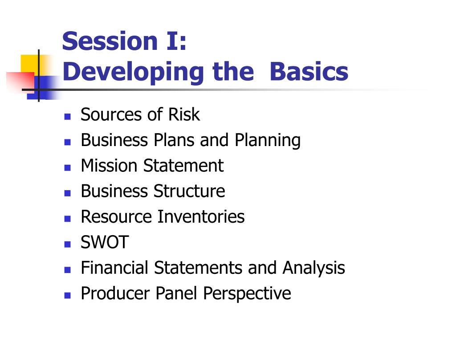
Task: Click the Resource Inventories bullet text
Action: [x=163, y=217]
